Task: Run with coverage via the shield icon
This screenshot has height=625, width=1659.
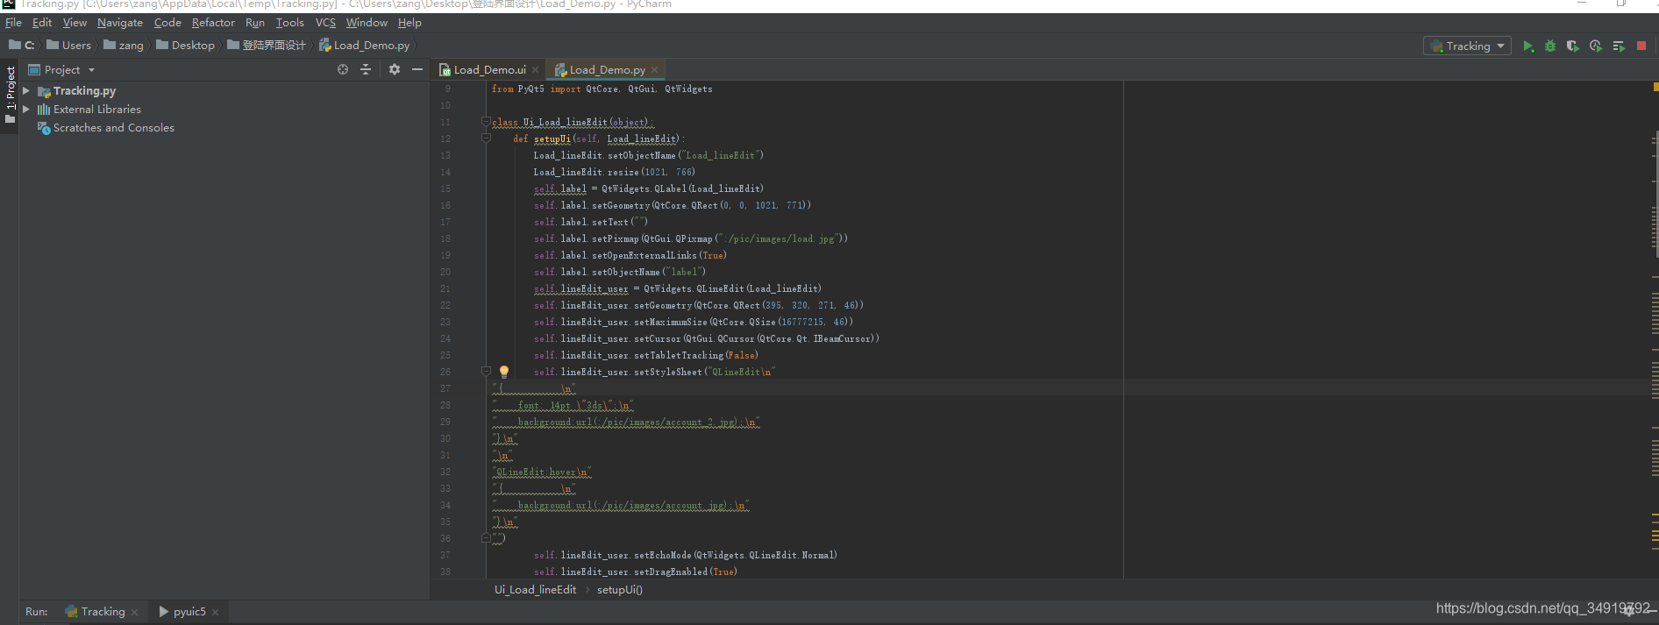Action: click(x=1573, y=46)
